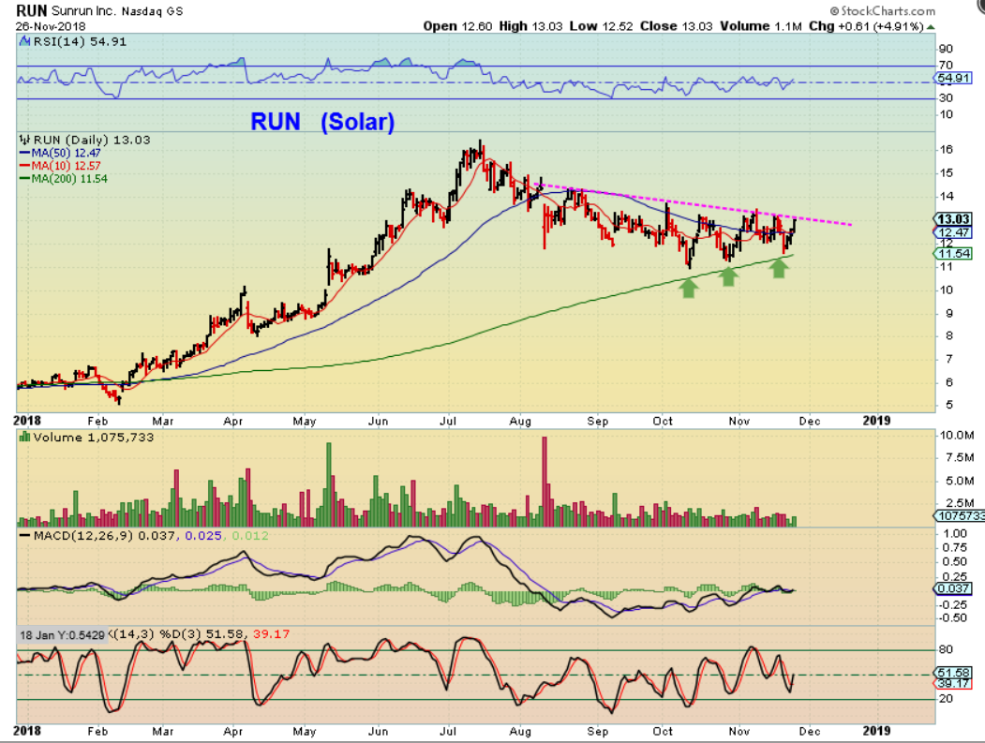This screenshot has height=743, width=985.
Task: Select the blue MA(50) line swatch
Action: [25, 153]
